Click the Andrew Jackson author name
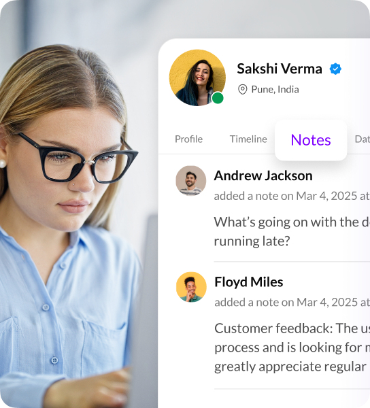The width and height of the screenshot is (370, 408). click(263, 175)
